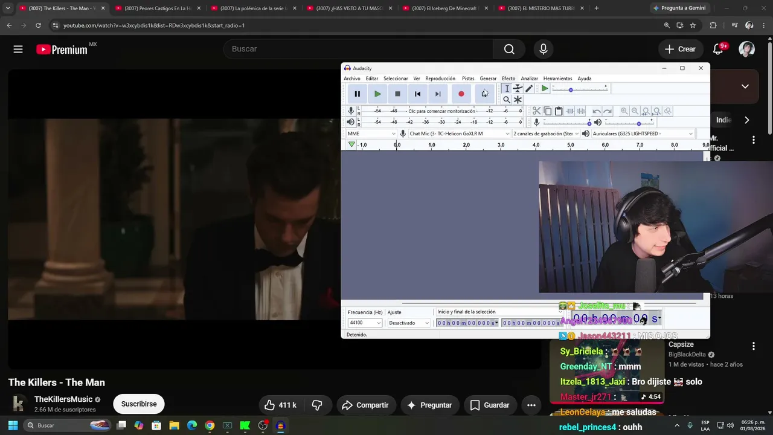Image resolution: width=773 pixels, height=435 pixels.
Task: Open YouTube notifications bell
Action: (x=718, y=49)
